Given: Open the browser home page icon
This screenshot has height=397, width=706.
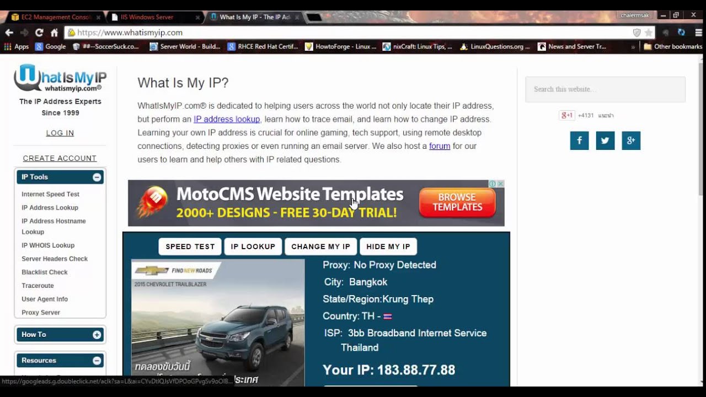Looking at the screenshot, I should tap(54, 33).
